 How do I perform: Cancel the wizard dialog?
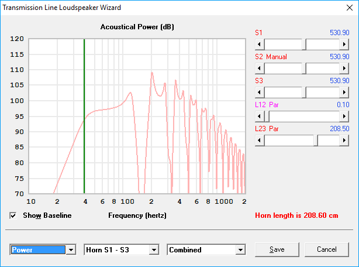pos(326,249)
